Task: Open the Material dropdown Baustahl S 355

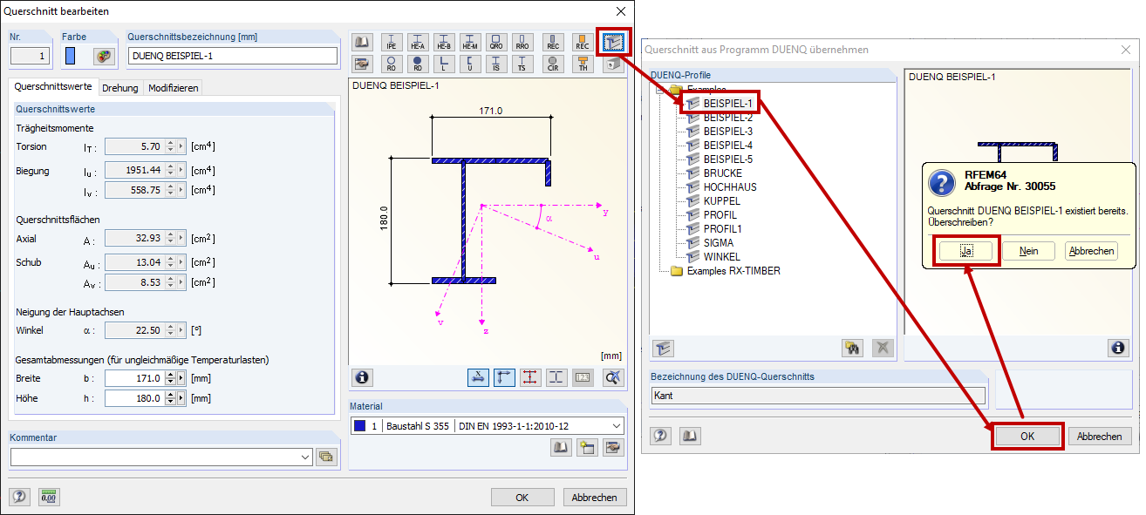Action: click(x=488, y=426)
